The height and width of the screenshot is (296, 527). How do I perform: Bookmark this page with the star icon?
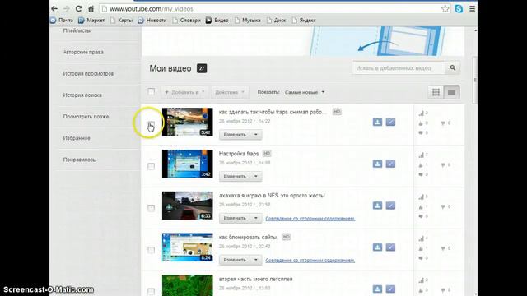pos(445,9)
